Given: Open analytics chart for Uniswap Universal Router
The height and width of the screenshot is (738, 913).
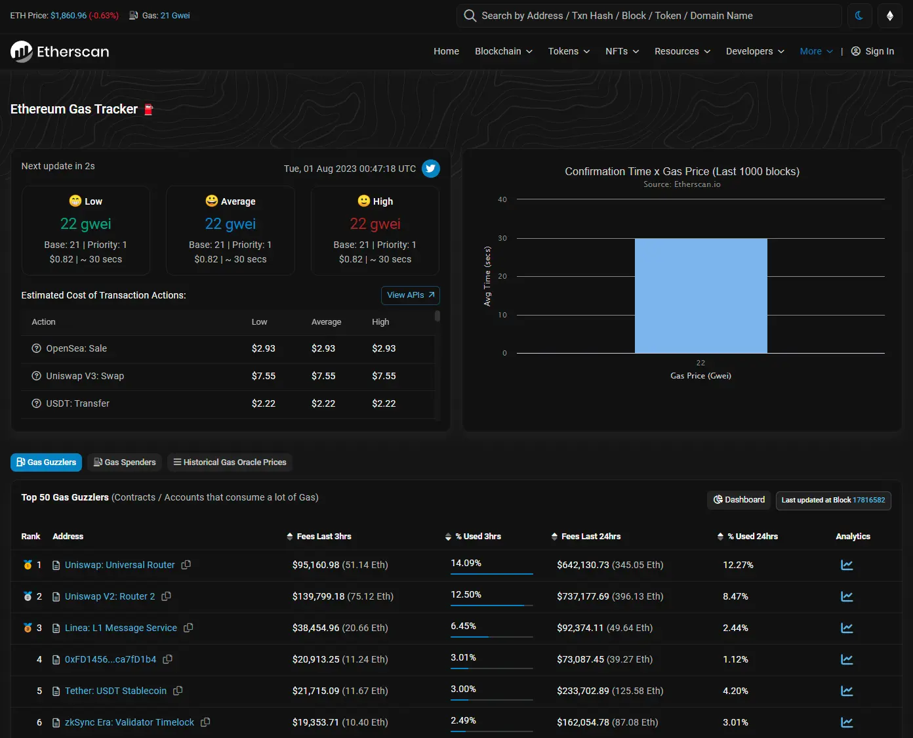Looking at the screenshot, I should tap(847, 565).
